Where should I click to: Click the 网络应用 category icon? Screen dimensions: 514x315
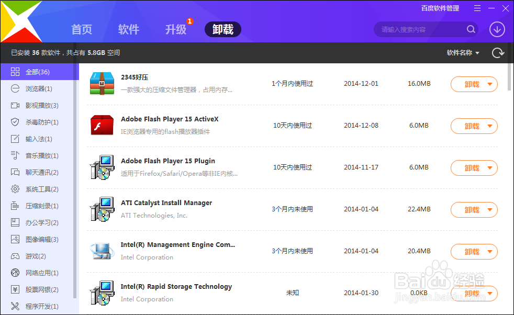pos(15,273)
